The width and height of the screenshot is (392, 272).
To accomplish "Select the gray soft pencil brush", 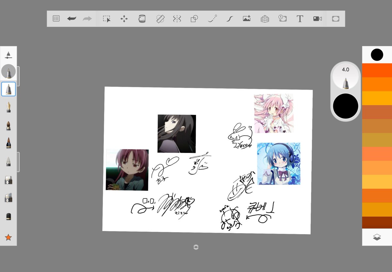I will (8, 161).
